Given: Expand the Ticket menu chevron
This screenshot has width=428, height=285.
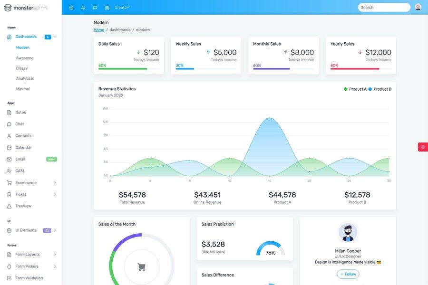Looking at the screenshot, I should coord(54,193).
